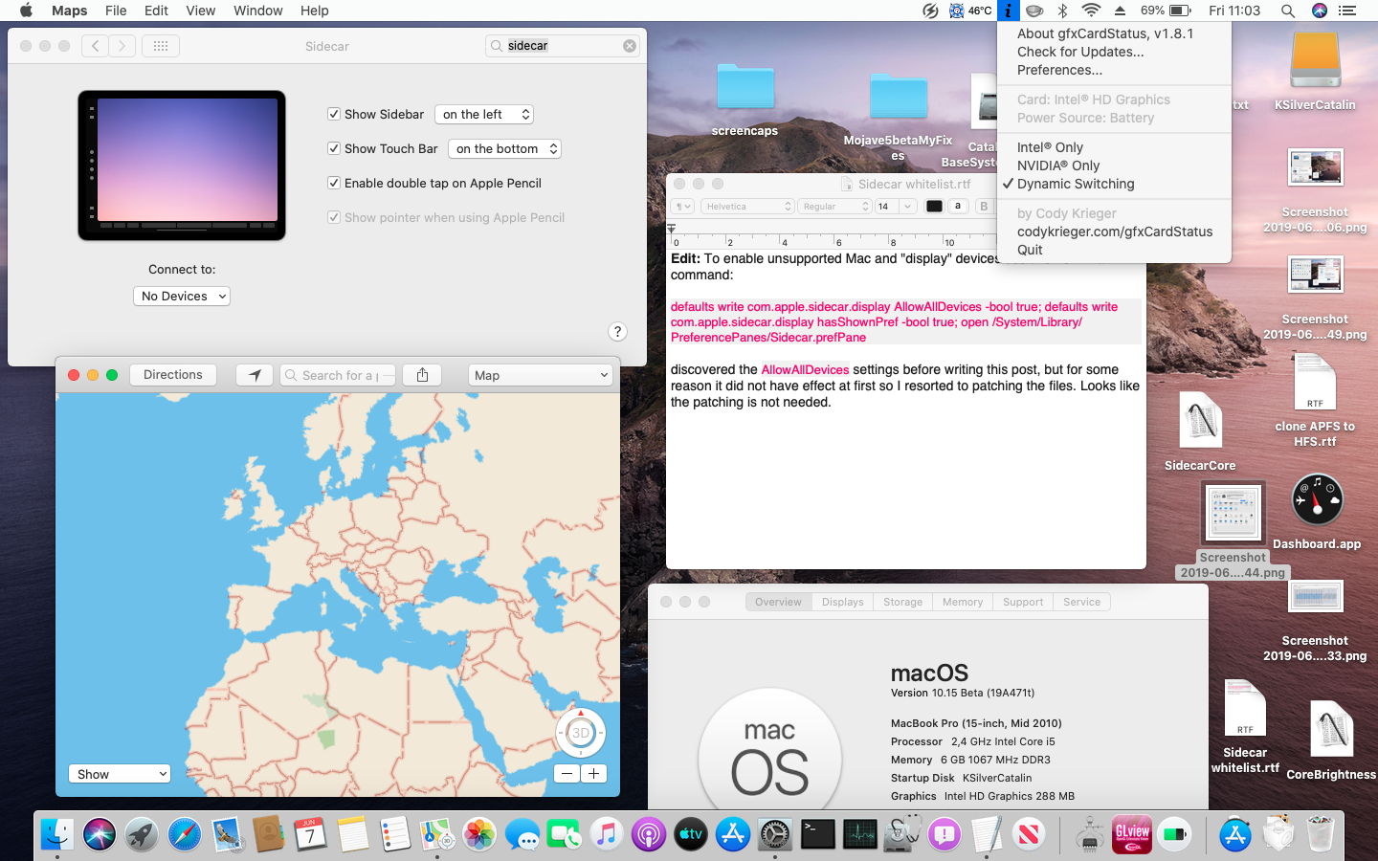Toggle 3D view in Maps
The width and height of the screenshot is (1378, 861).
point(581,733)
